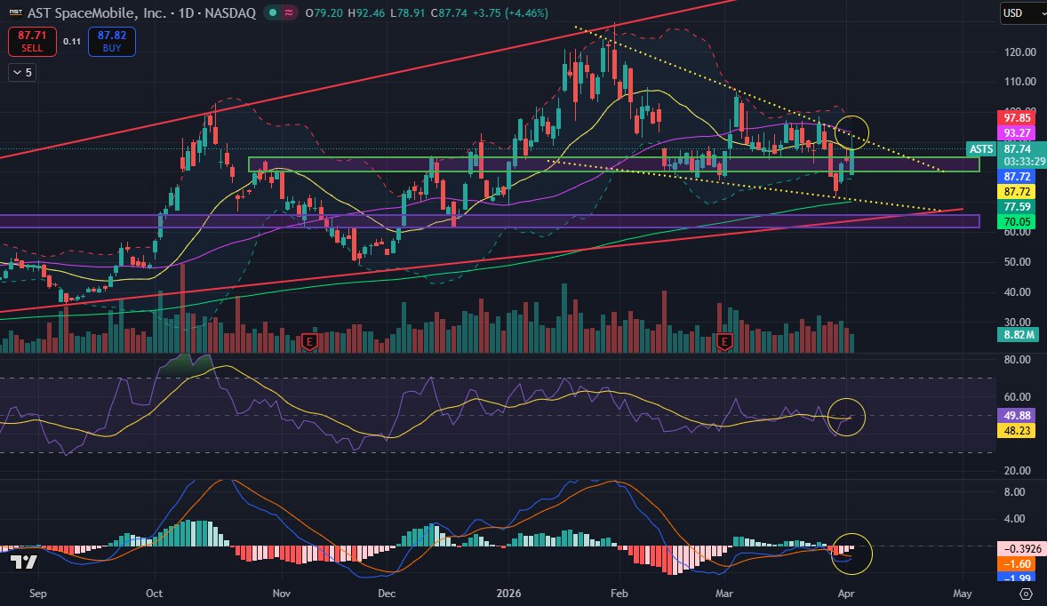Click the O79.20 open value
This screenshot has height=606, width=1047.
(324, 12)
